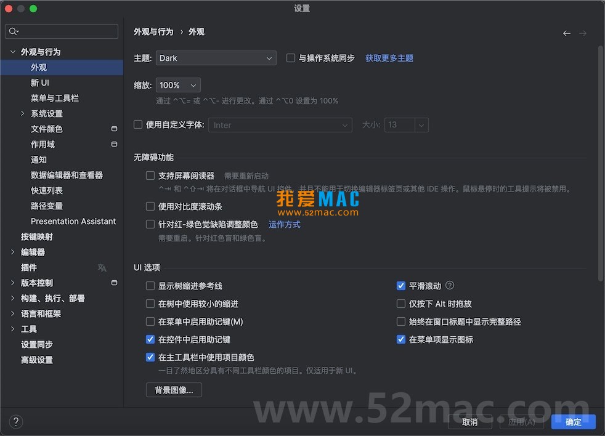Click the search magnifier icon in the settings search box

(14, 31)
